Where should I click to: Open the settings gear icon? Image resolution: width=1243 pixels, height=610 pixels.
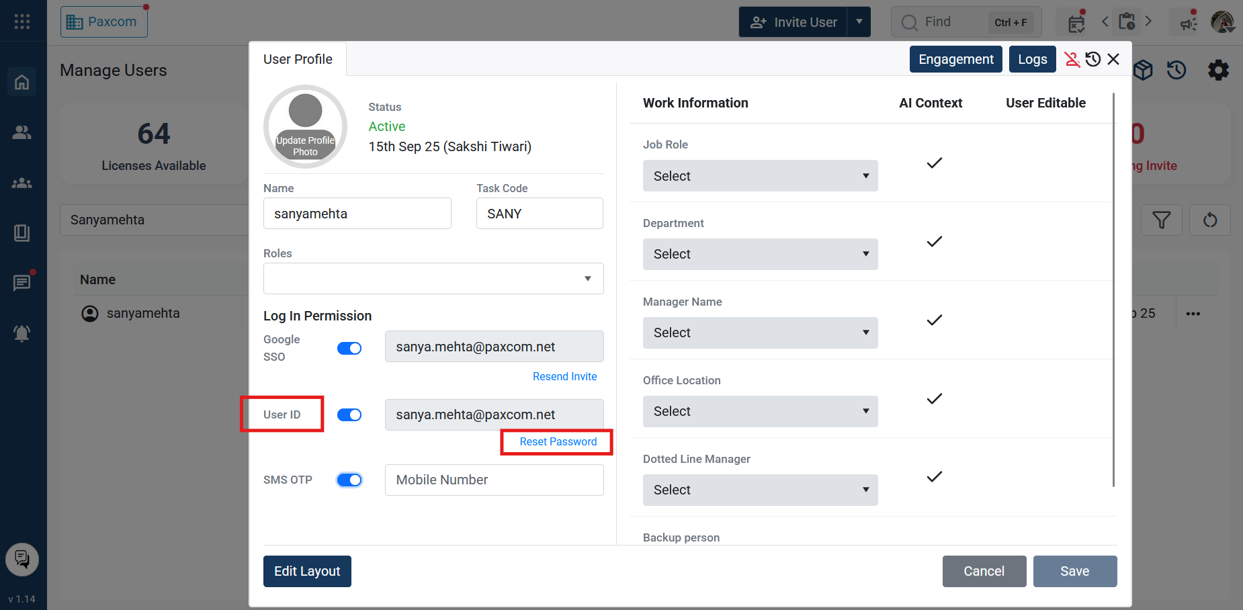click(x=1217, y=71)
